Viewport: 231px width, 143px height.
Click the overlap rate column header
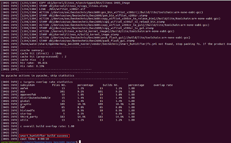pyautogui.click(x=163, y=85)
